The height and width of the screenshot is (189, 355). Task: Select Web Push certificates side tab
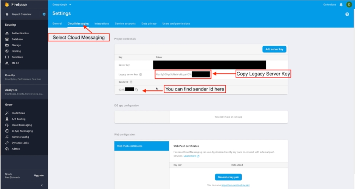pos(142,146)
